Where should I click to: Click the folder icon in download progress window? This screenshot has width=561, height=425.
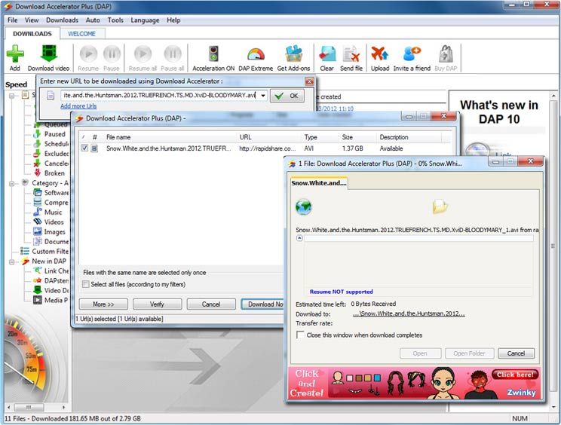tap(440, 206)
